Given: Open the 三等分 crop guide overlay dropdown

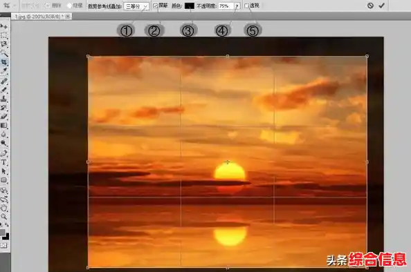Looking at the screenshot, I should pyautogui.click(x=136, y=6).
